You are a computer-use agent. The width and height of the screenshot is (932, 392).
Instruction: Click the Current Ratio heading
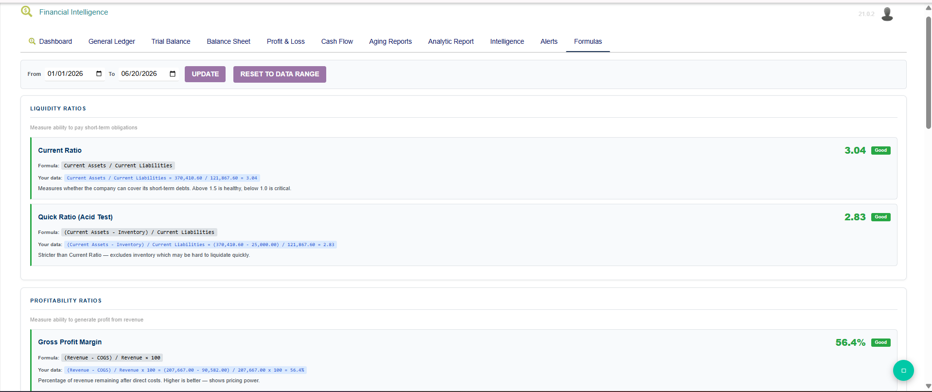click(x=60, y=151)
